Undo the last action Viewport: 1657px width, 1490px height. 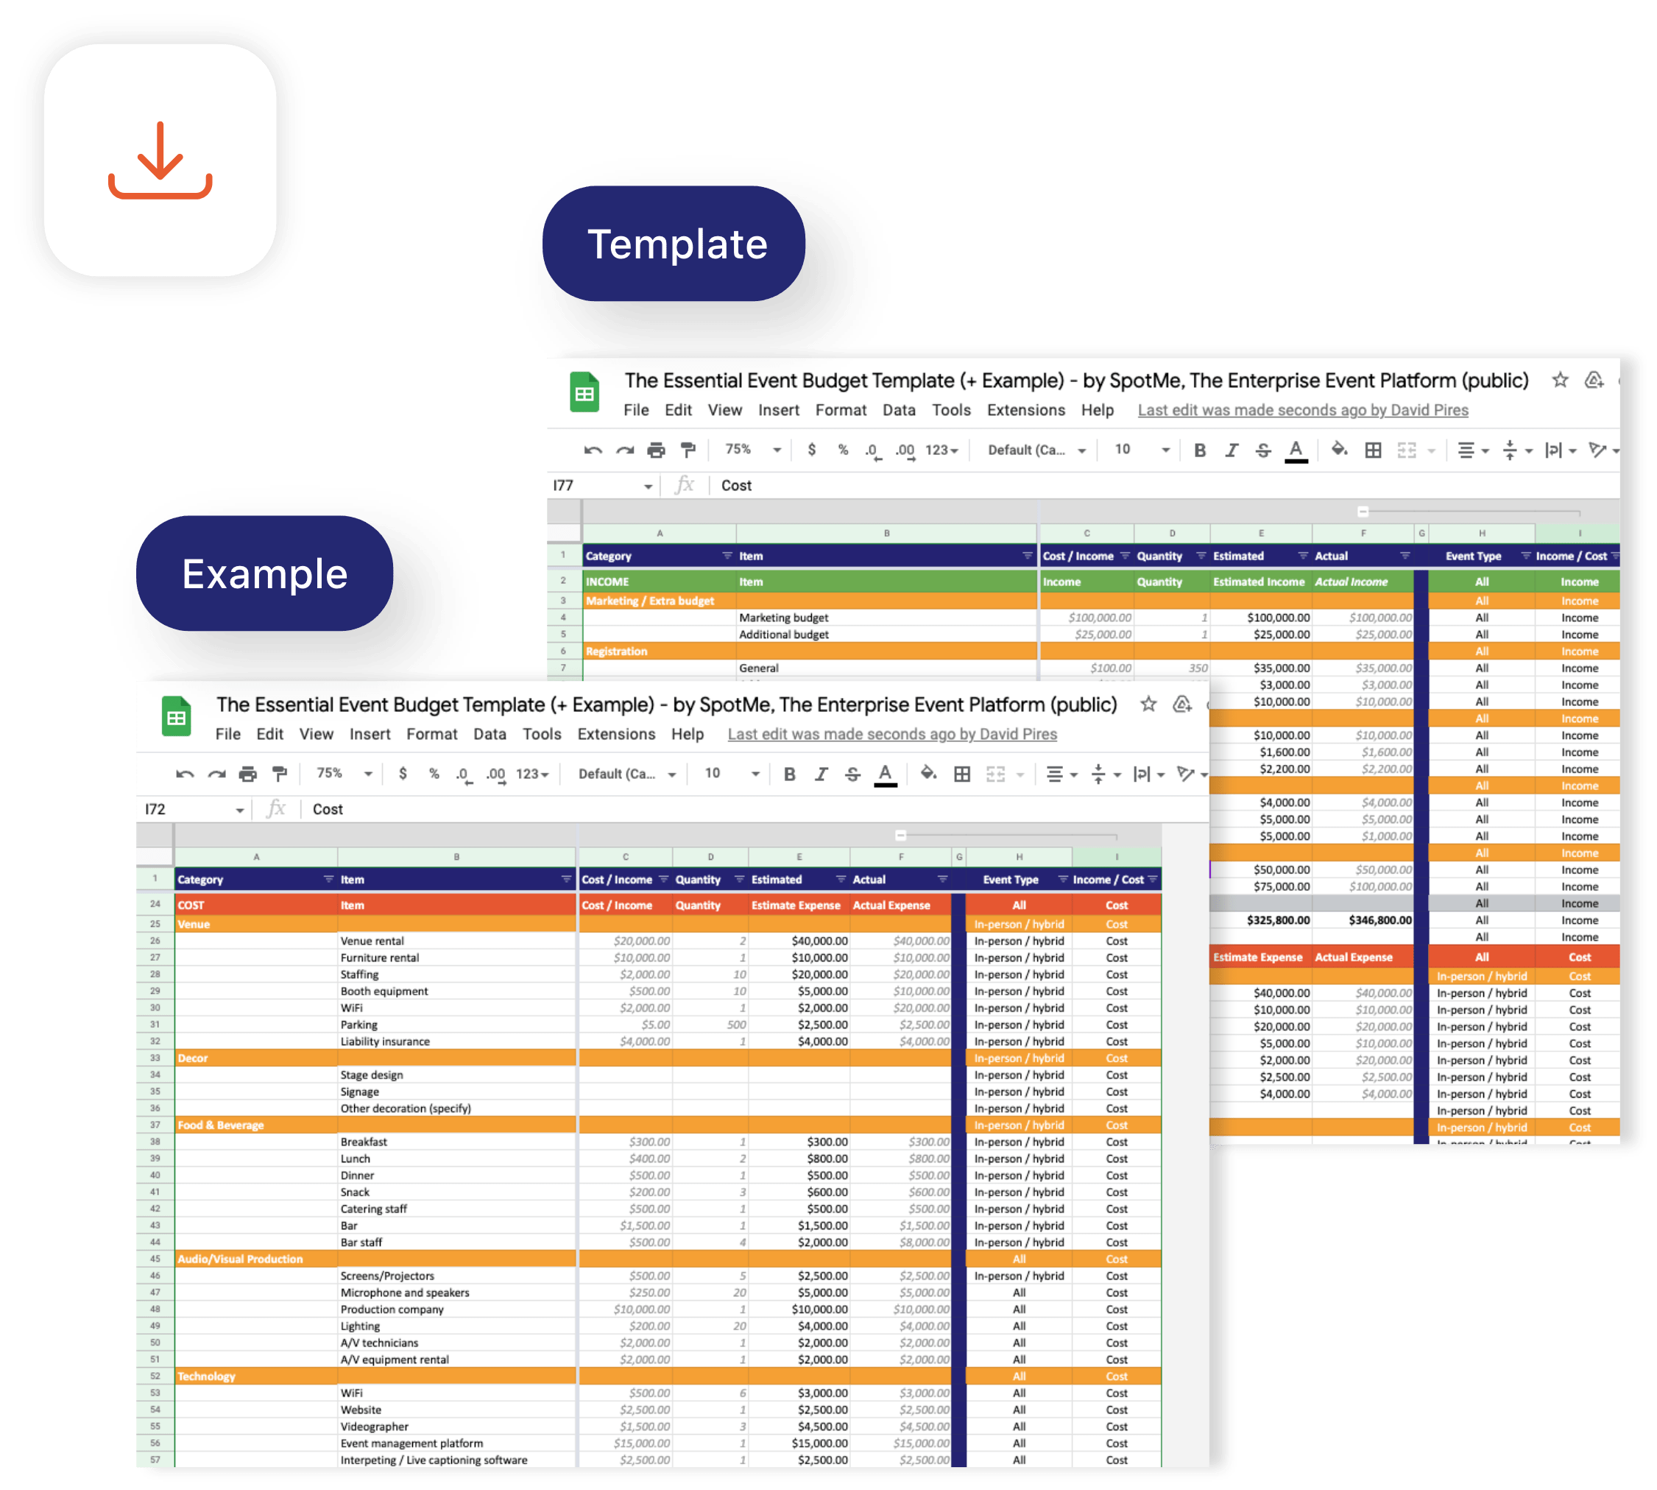pyautogui.click(x=184, y=774)
